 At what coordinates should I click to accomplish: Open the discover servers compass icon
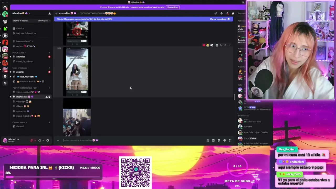pos(5,83)
